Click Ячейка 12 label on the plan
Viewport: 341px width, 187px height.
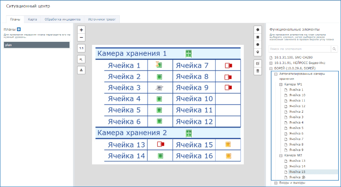pos(194,121)
